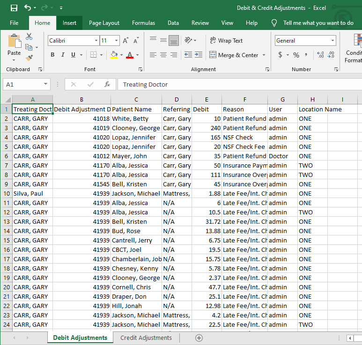362x345 pixels.
Task: Apply percent style format
Action: (296, 55)
